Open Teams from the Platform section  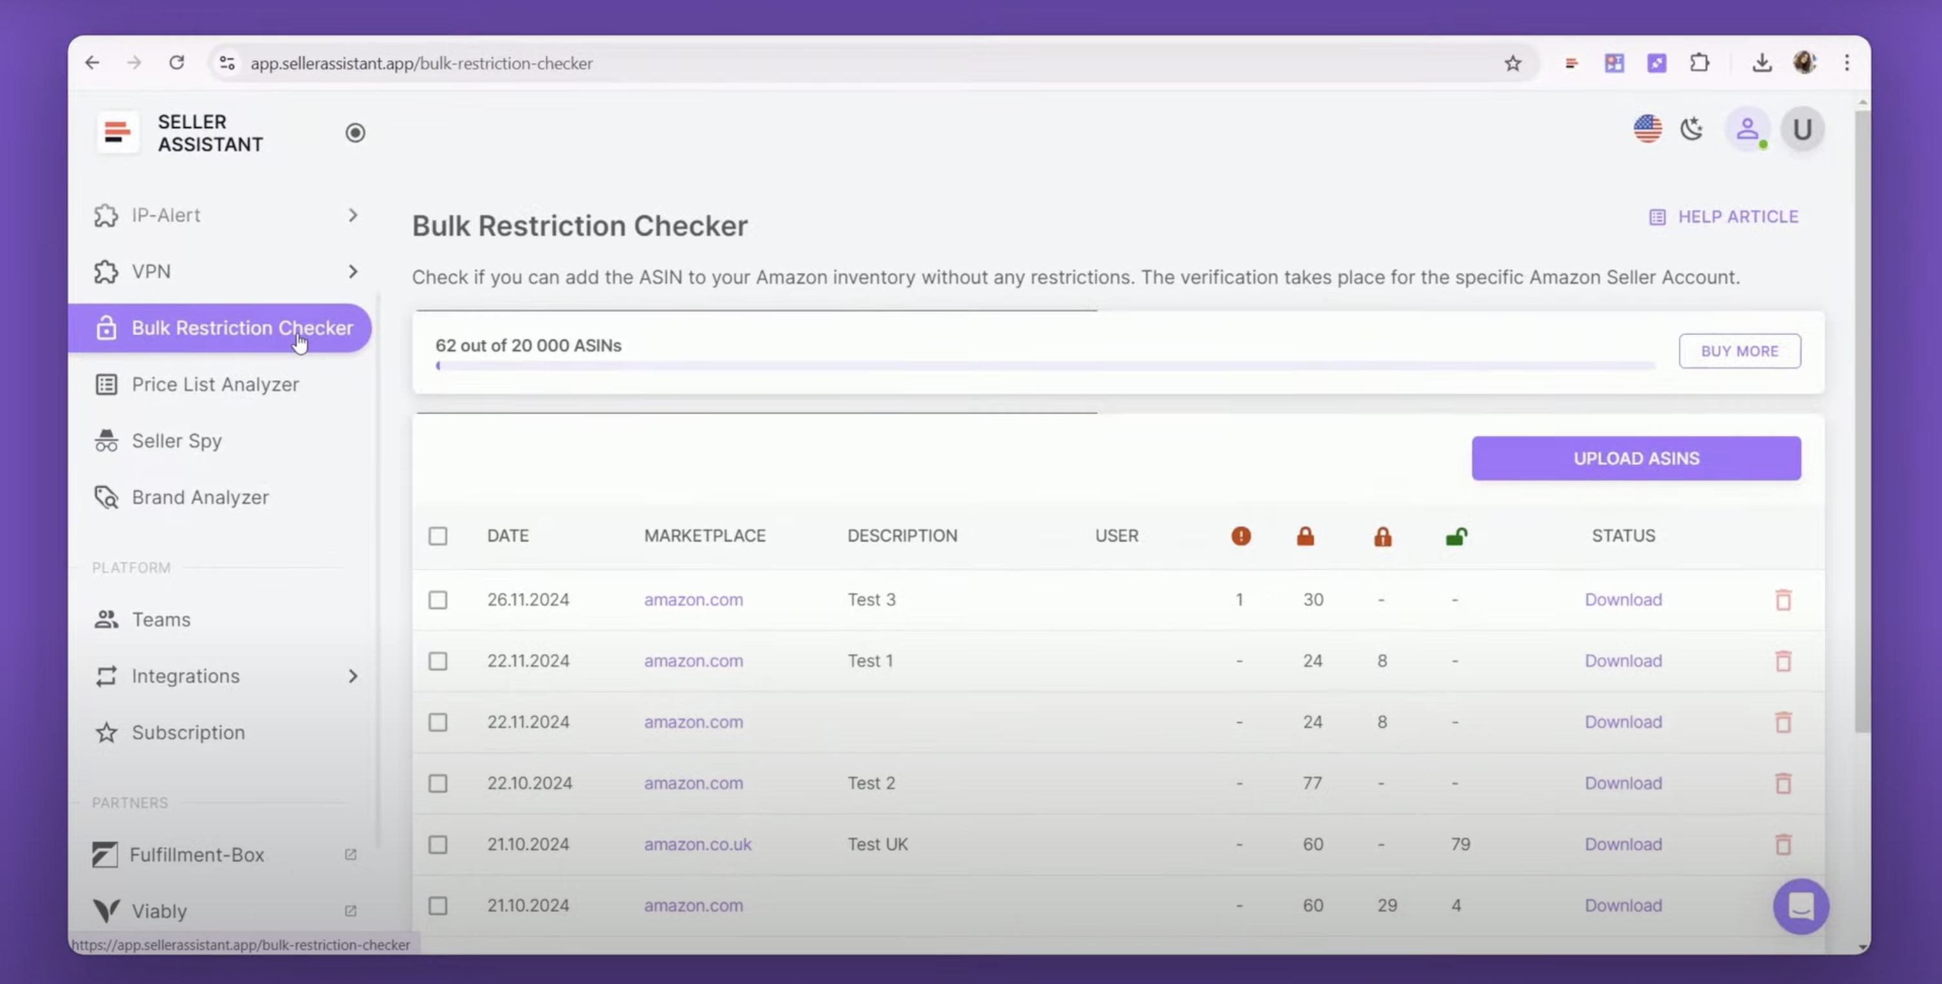click(161, 619)
